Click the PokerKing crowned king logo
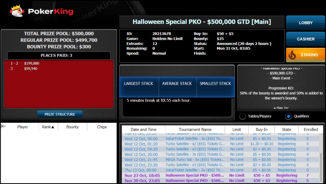 pos(17,11)
